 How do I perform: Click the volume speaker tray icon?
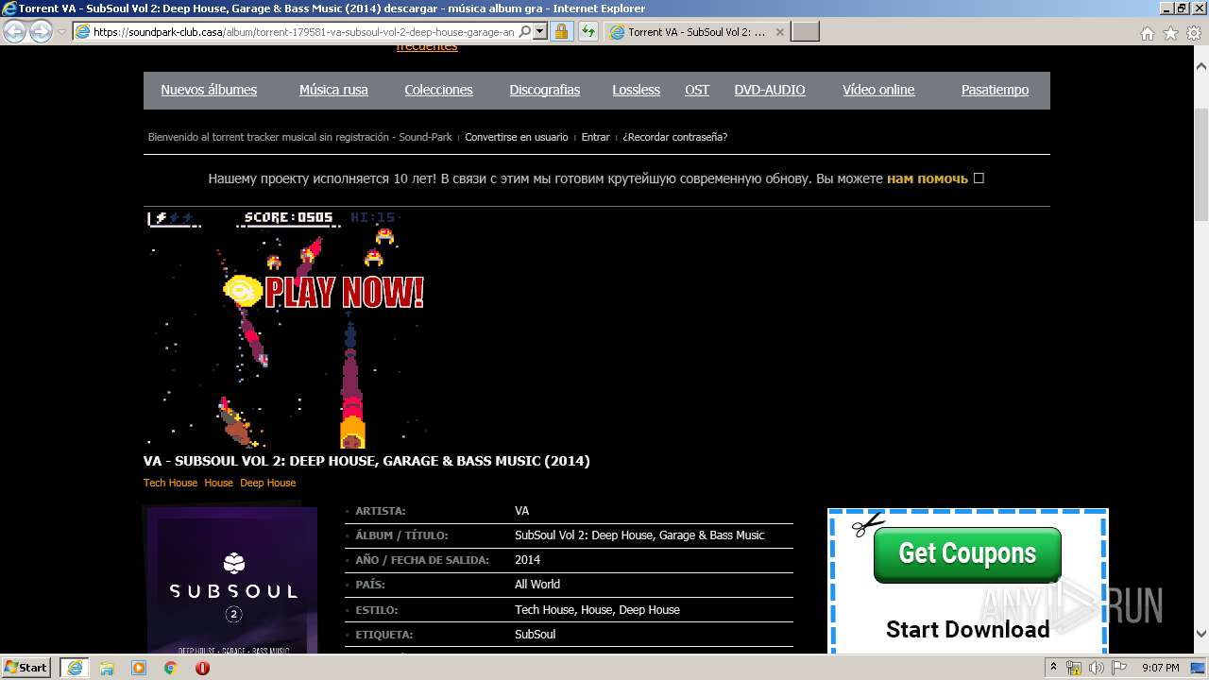click(1096, 668)
